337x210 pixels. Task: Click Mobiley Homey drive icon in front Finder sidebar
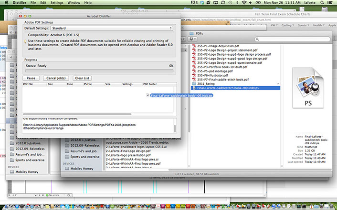tap(67, 169)
